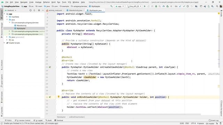Open Project panel settings gear

[x=39, y=10]
